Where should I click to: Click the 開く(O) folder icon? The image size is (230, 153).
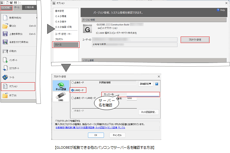(5, 26)
